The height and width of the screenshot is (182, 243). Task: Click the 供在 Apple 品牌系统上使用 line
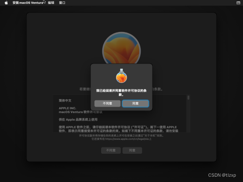[78, 120]
